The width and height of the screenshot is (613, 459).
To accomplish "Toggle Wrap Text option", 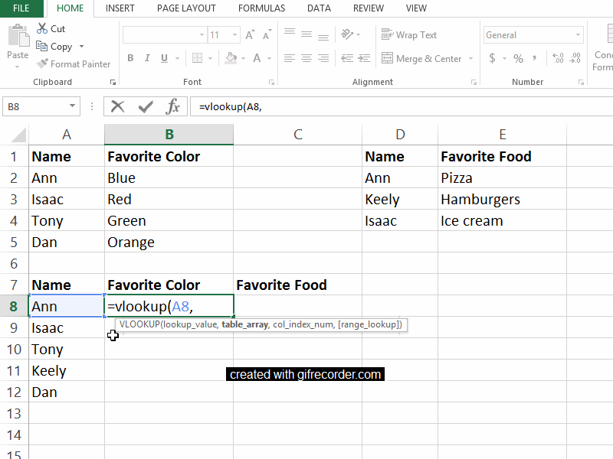I will pos(409,34).
